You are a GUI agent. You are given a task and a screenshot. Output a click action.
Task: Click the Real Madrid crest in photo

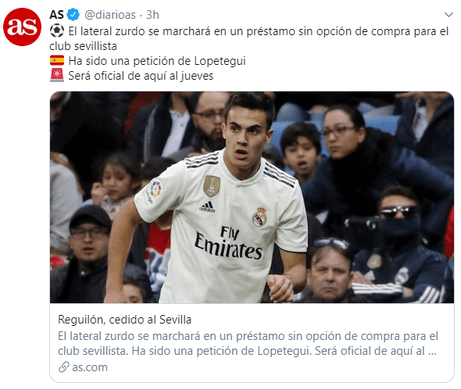(259, 216)
